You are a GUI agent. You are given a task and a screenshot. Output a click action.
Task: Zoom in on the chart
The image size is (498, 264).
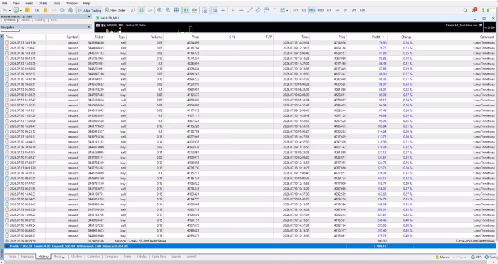pyautogui.click(x=160, y=10)
